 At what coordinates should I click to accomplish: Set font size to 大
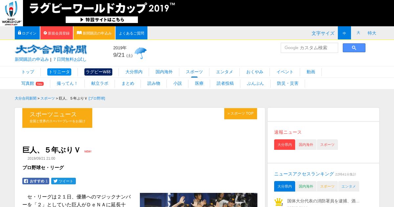[358, 33]
